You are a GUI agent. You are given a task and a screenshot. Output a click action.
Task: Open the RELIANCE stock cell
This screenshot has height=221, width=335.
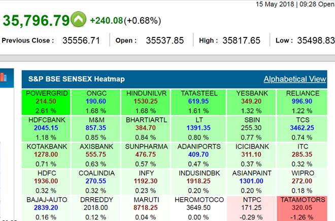[303, 102]
